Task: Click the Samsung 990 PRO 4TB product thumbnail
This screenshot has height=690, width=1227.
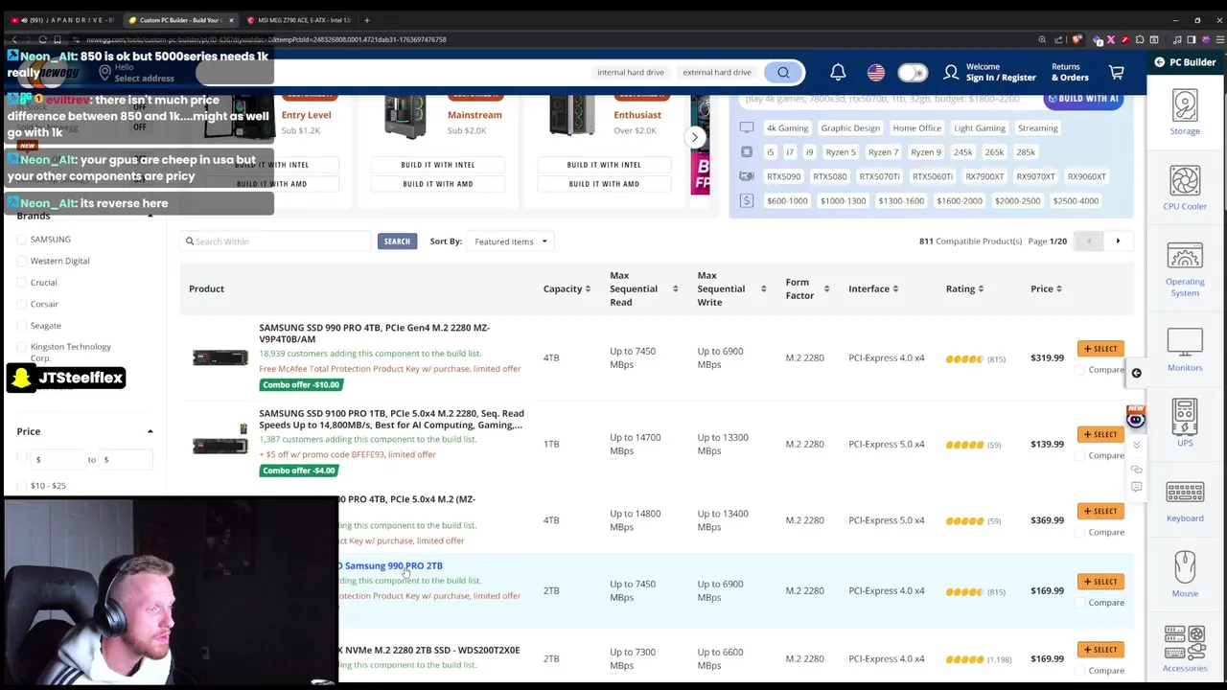Action: (x=220, y=357)
